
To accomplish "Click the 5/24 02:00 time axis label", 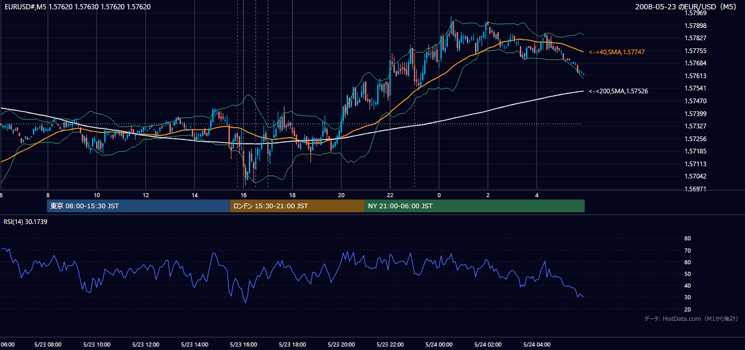I will tap(488, 344).
